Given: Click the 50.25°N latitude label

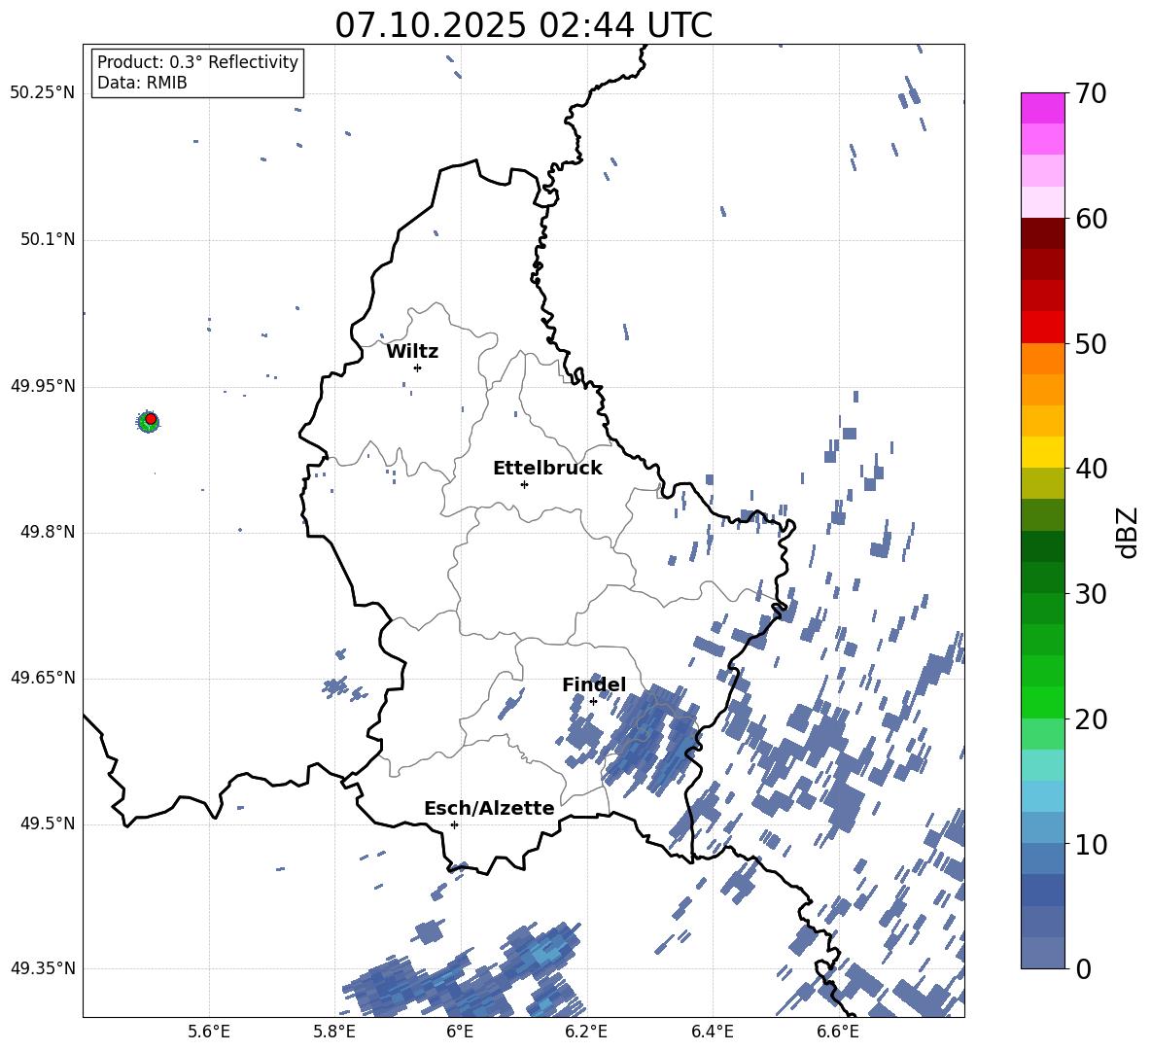Looking at the screenshot, I should [x=43, y=93].
